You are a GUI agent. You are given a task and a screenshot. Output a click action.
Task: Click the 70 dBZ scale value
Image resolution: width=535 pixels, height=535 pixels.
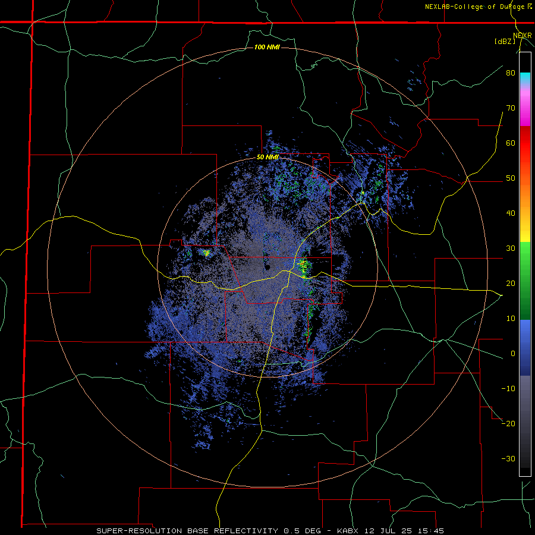tap(511, 108)
